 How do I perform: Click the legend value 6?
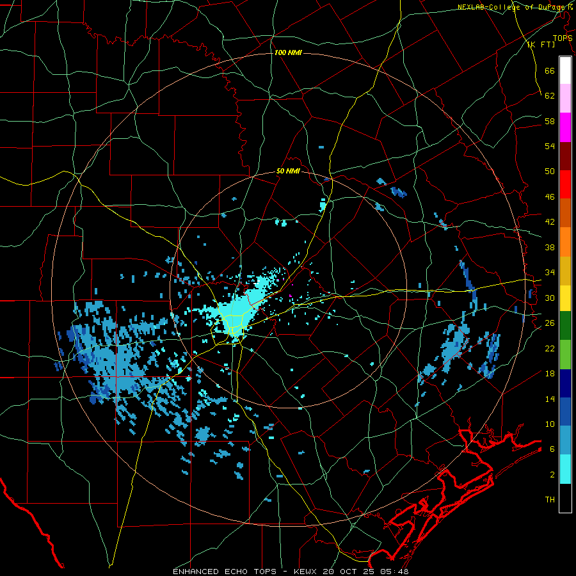pos(552,449)
